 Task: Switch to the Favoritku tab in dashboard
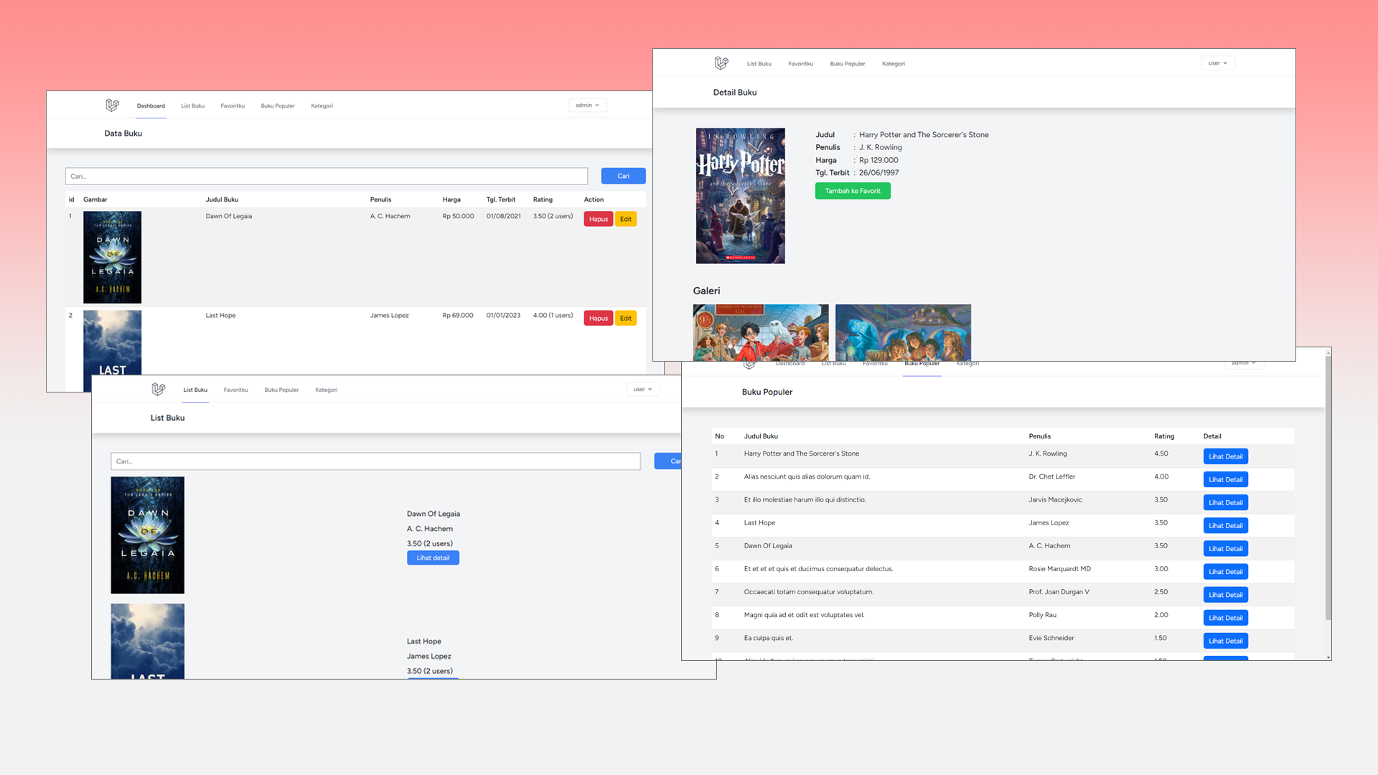(233, 105)
